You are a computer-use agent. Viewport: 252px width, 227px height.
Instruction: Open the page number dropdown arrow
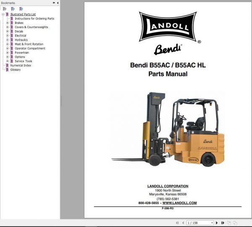[x=212, y=223]
